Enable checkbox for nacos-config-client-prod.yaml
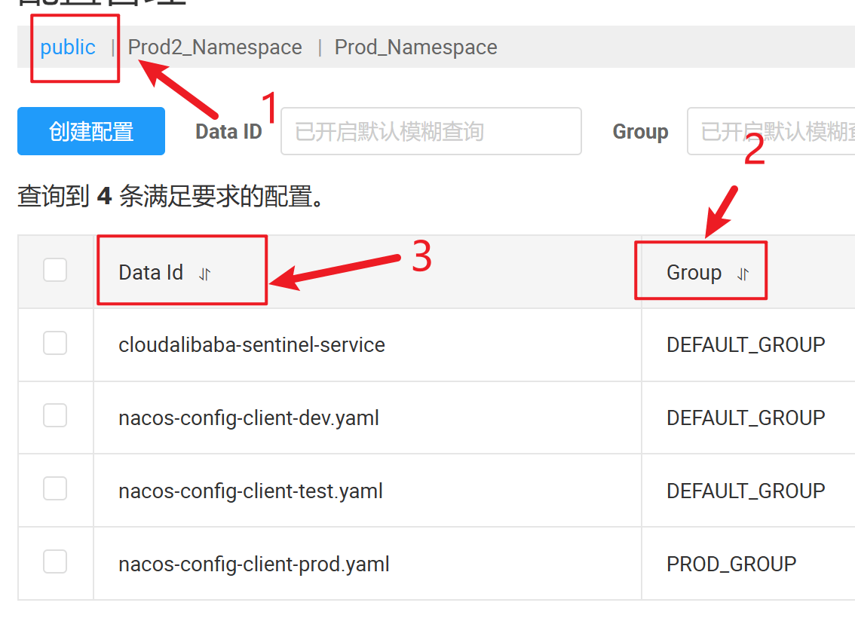This screenshot has height=621, width=855. coord(55,561)
